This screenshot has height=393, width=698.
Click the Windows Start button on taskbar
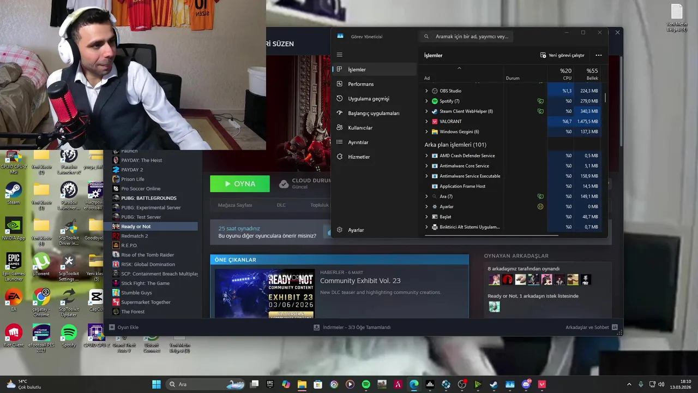point(157,384)
